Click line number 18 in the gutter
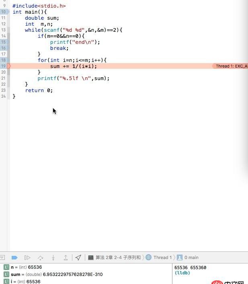Viewport: 248px width, 284px height. click(3, 60)
